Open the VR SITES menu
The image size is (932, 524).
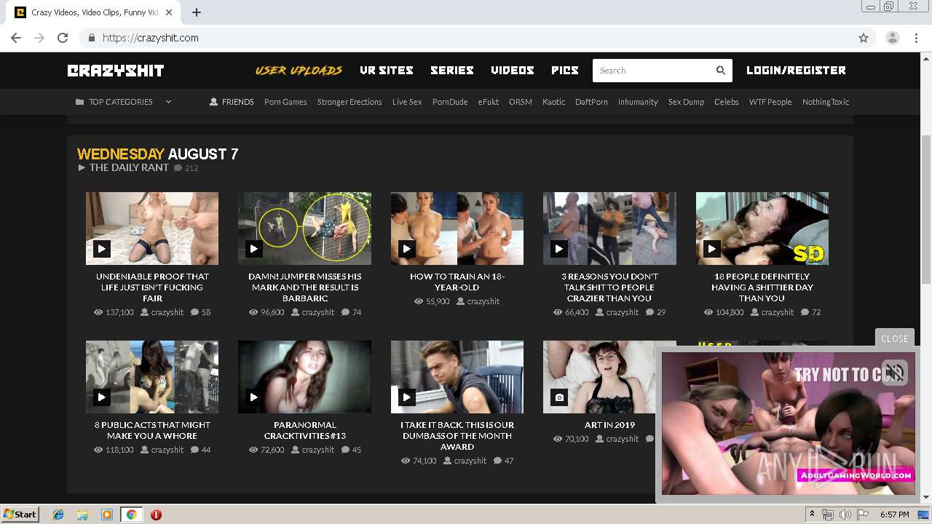[x=387, y=71]
